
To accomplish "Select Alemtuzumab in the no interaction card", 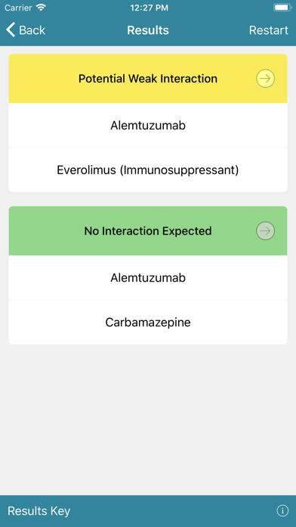I will point(148,278).
